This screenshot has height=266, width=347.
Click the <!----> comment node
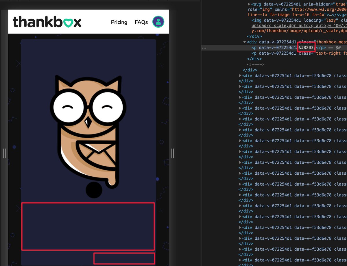256,64
